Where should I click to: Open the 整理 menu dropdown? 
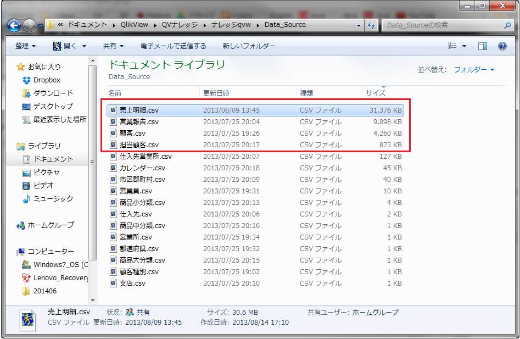click(x=26, y=46)
